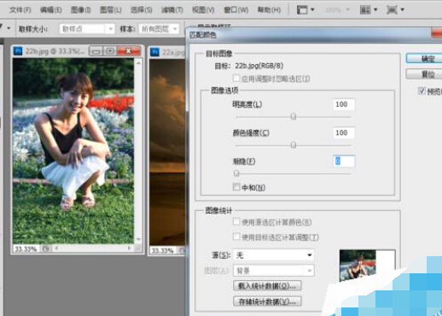442x316 pixels.
Task: Click the 33.33% zoom field of 22a.jpg
Action: (x=162, y=251)
